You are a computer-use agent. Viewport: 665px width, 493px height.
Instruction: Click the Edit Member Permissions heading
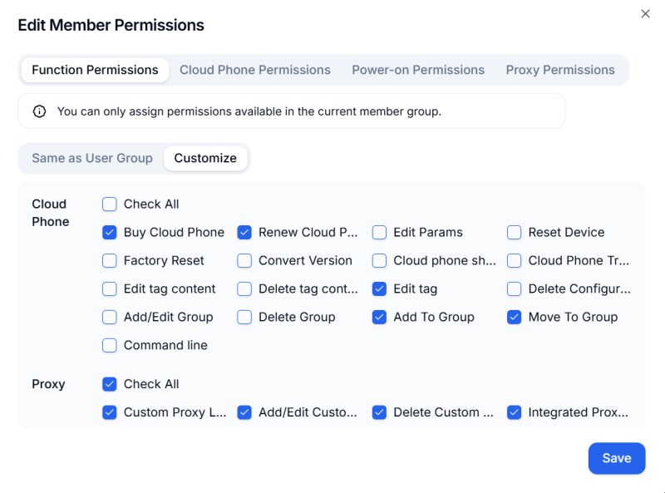[x=111, y=26]
